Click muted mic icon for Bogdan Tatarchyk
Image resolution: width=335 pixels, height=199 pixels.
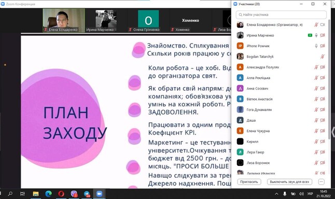coord(323,56)
